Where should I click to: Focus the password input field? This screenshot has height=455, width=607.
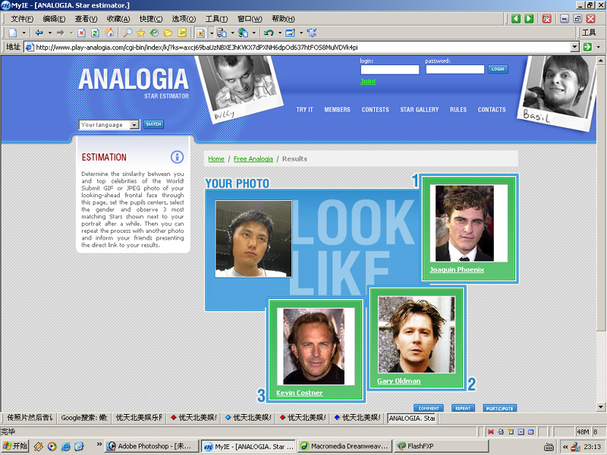(454, 69)
